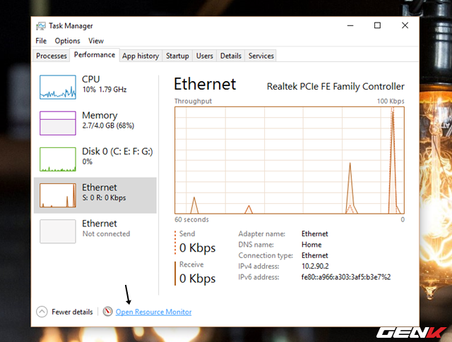Select the Not connected Ethernet adapter
The height and width of the screenshot is (342, 452).
[x=58, y=231]
